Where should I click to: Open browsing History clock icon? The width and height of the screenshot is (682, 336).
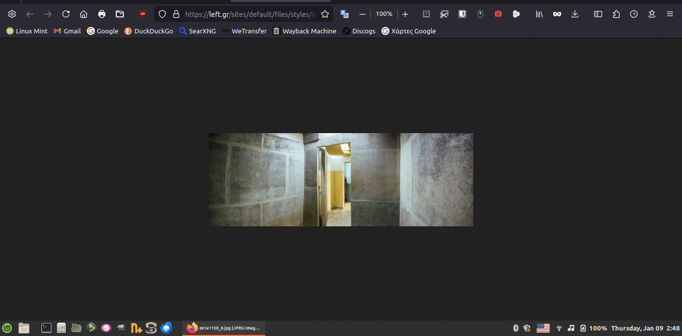coord(634,14)
